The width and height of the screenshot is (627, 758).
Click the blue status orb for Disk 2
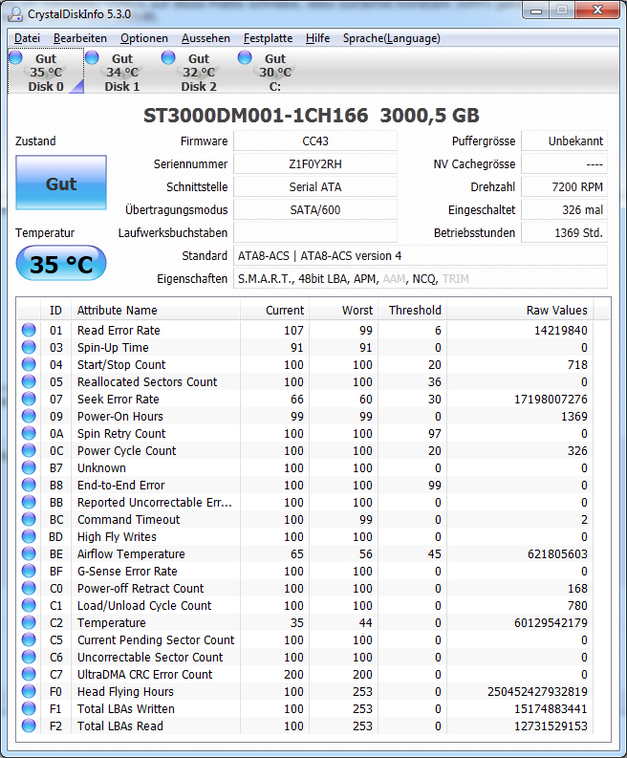coord(168,57)
